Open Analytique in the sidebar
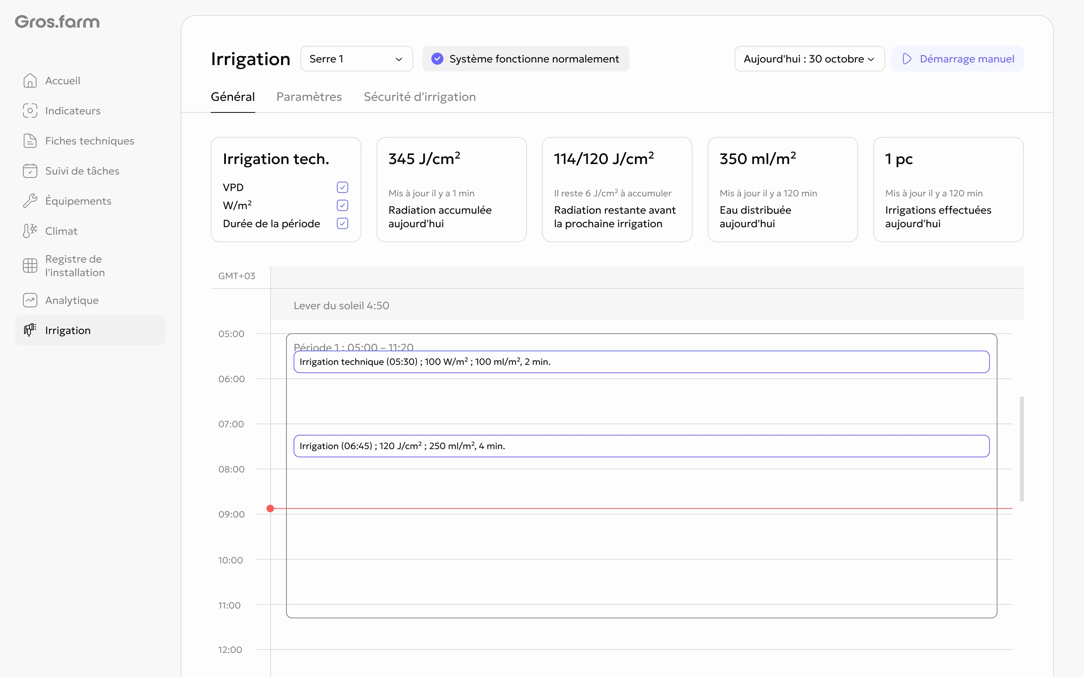This screenshot has height=677, width=1084. (90, 301)
